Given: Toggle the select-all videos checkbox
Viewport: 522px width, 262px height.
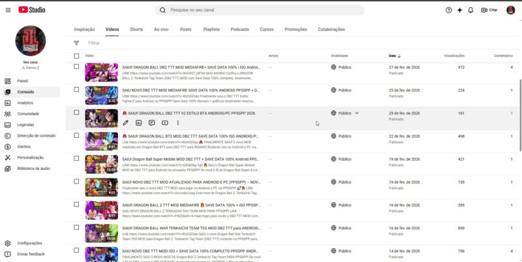Looking at the screenshot, I should [x=76, y=56].
